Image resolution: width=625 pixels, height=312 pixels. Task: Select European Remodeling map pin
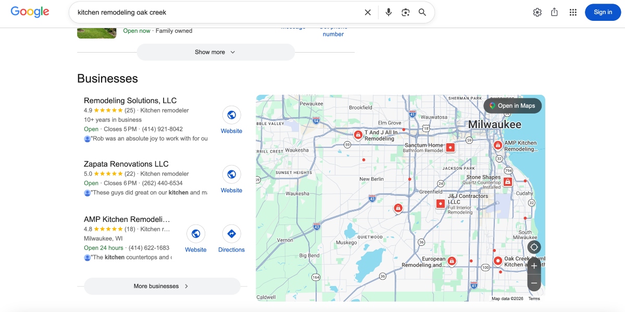click(452, 261)
